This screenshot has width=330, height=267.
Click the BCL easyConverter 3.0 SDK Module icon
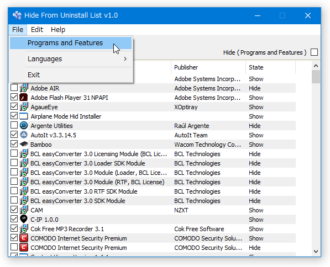[24, 201]
